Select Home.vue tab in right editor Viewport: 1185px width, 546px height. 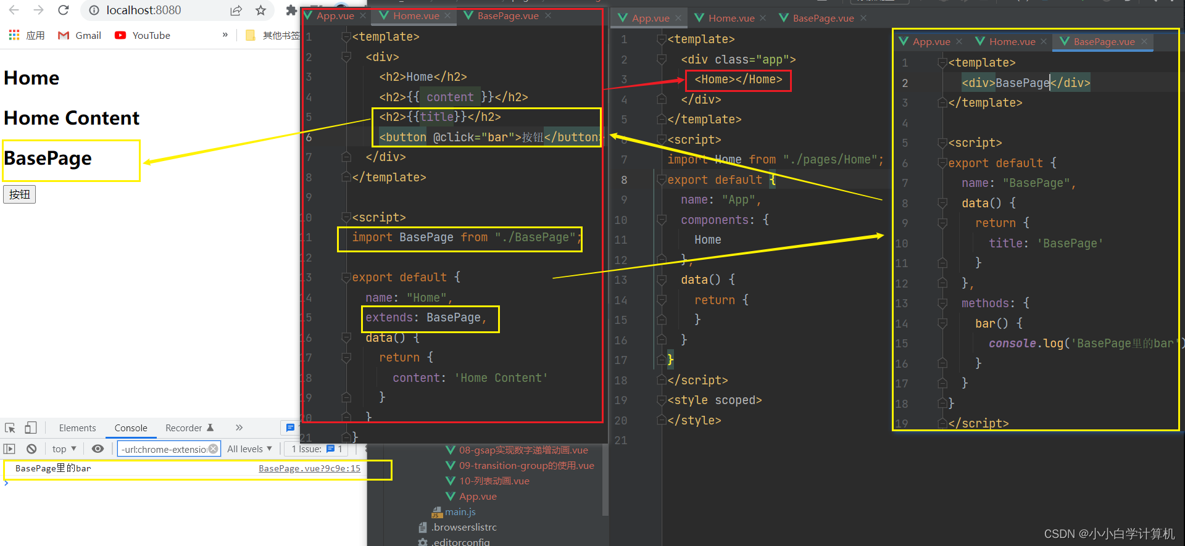pos(1012,41)
